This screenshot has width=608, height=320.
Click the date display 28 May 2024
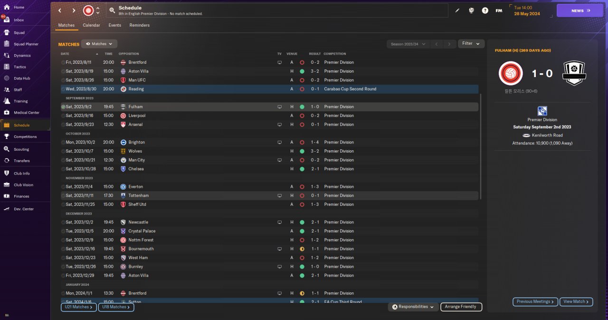(527, 13)
